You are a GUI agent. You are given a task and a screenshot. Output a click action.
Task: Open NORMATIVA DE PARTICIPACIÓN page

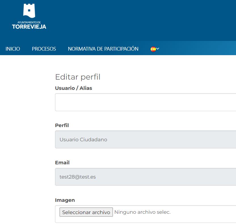click(103, 49)
